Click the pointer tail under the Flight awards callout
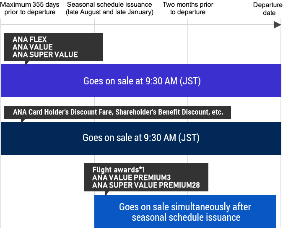 click(106, 193)
